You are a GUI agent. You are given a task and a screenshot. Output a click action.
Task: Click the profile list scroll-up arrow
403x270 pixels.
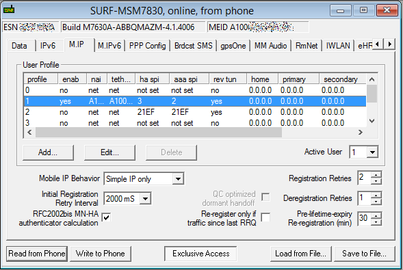point(372,79)
